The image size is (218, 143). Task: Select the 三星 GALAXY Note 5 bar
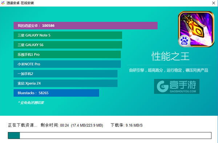click(68, 35)
